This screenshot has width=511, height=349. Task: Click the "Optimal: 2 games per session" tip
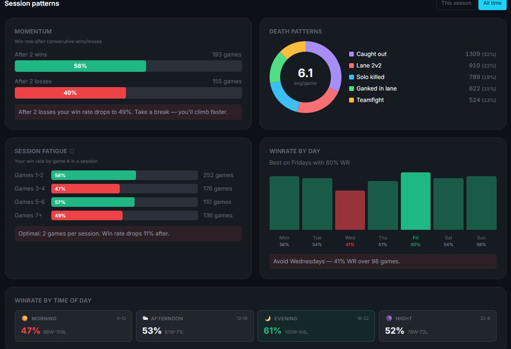click(128, 234)
